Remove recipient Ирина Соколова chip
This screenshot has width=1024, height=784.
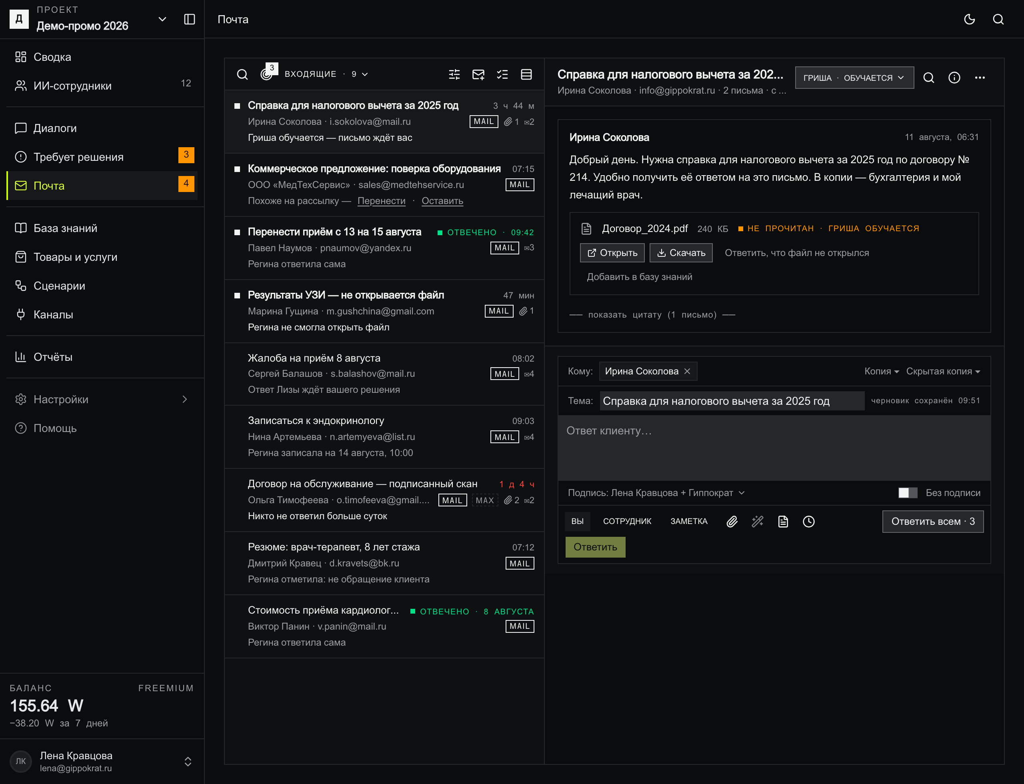[x=687, y=371]
